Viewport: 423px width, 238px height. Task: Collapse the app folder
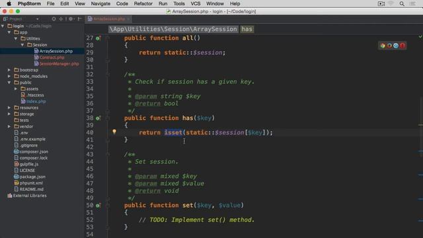click(x=9, y=32)
